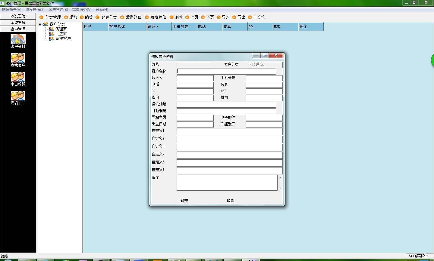434x261 pixels.
Task: Click the 导出 toolbar button
Action: [239, 17]
